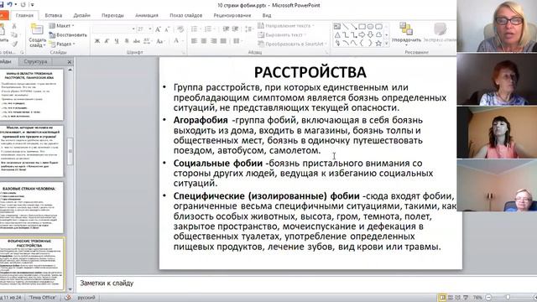Toggle Align Text Right
Image resolution: width=537 pixels, height=302 pixels.
[214, 41]
